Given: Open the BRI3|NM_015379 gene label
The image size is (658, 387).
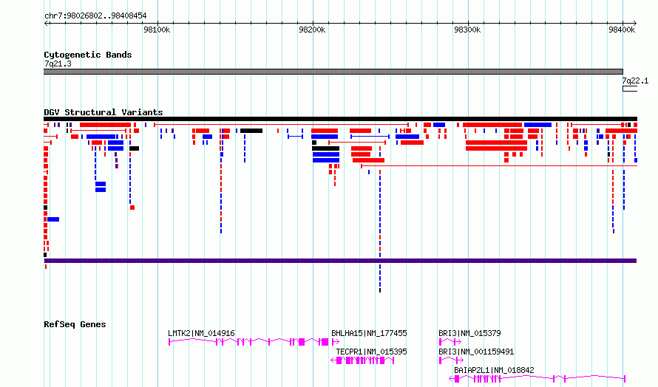Looking at the screenshot, I should (x=469, y=333).
